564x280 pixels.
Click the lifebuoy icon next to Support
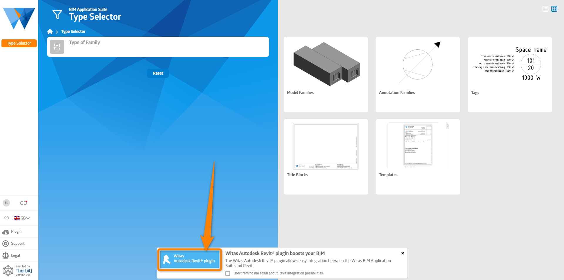point(6,244)
